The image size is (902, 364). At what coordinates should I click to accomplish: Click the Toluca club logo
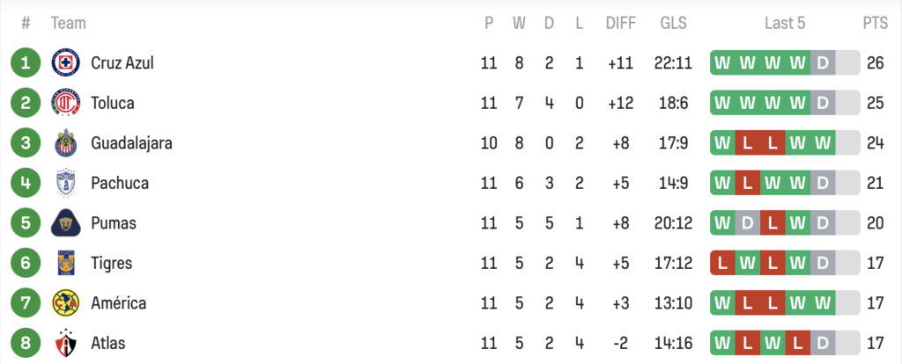(66, 104)
